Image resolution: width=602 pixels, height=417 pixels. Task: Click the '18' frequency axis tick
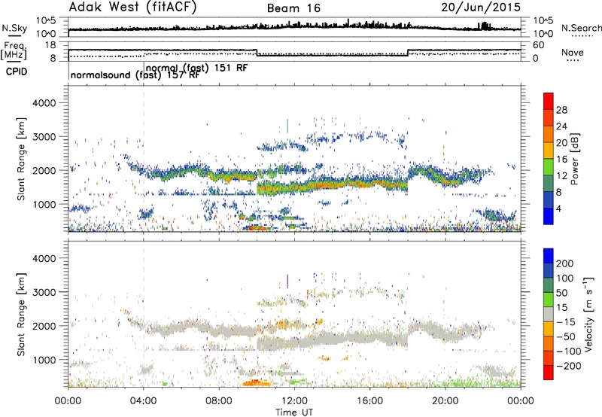(50, 45)
